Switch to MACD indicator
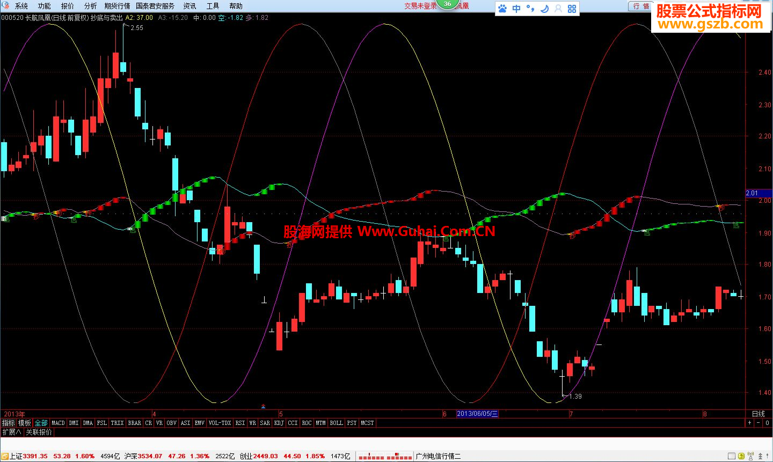 pyautogui.click(x=58, y=423)
